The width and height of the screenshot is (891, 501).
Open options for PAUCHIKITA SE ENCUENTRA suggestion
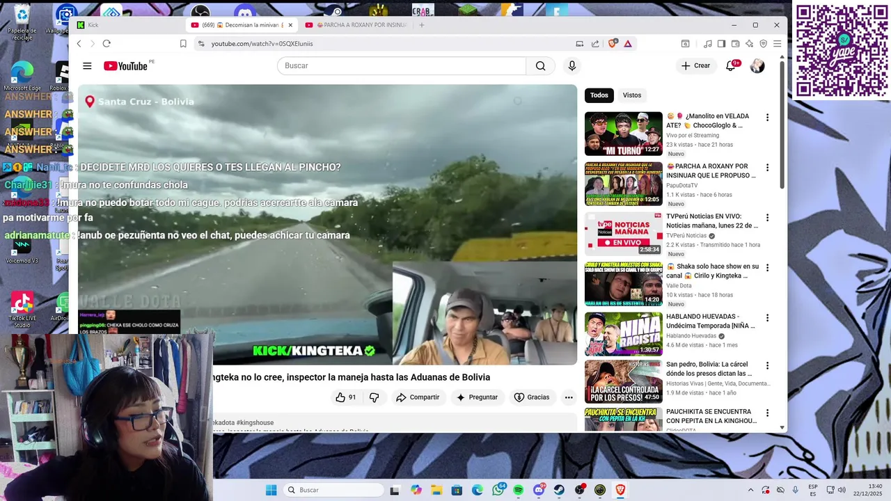tap(767, 413)
